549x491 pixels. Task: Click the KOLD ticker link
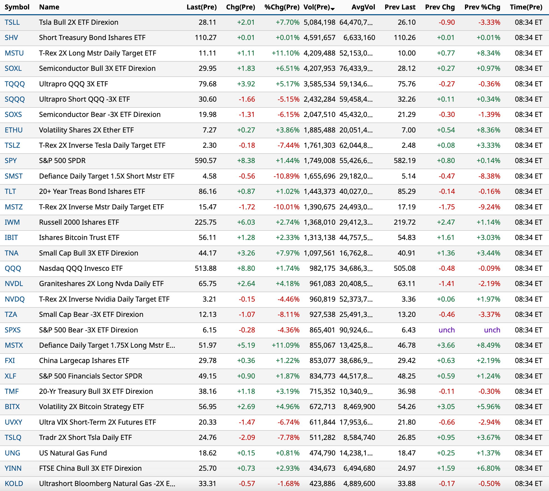coord(14,484)
